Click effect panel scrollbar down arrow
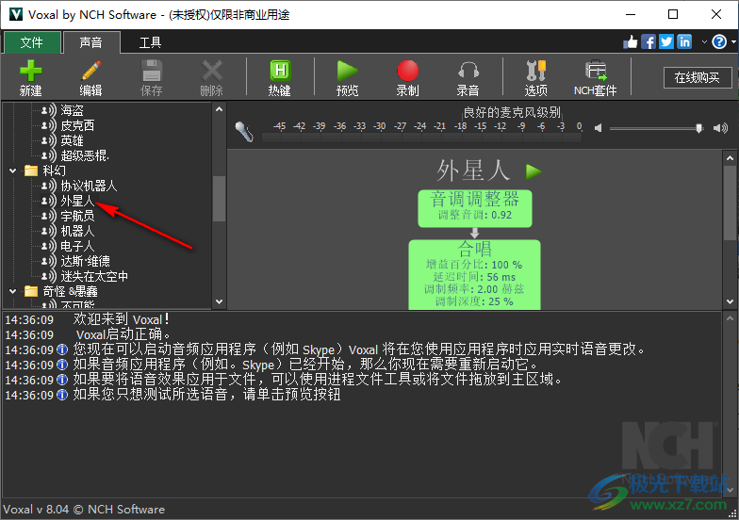Viewport: 739px width, 520px height. tap(730, 301)
